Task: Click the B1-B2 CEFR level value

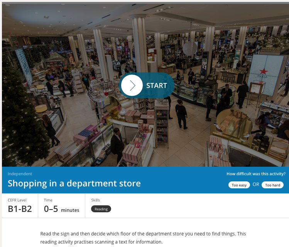Action: tap(20, 209)
